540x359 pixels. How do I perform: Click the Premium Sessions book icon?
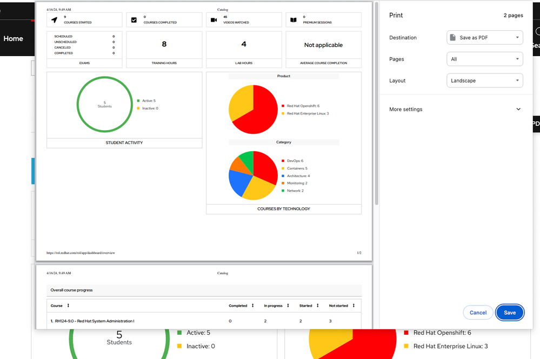293,20
